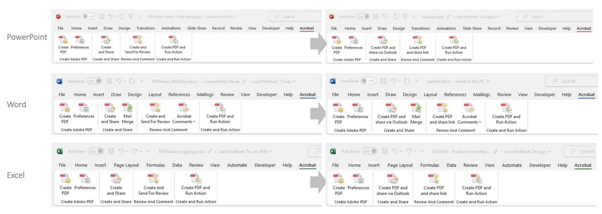Open Page Layout tab in IGDTUW Excel window
602x214 pixels.
point(400,165)
